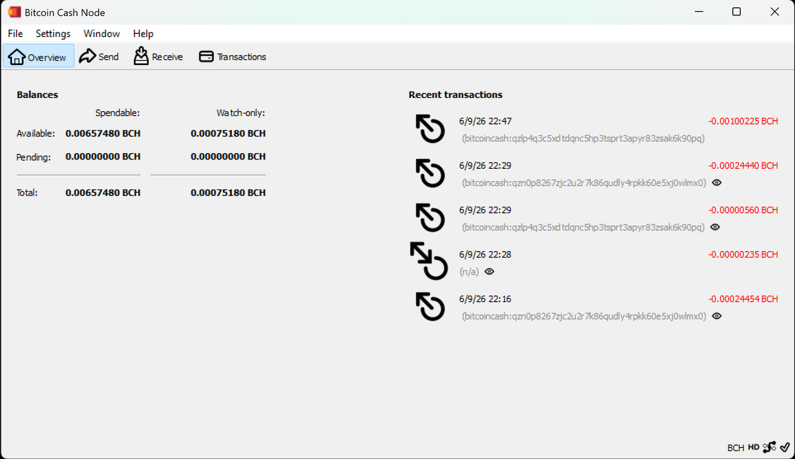The height and width of the screenshot is (459, 795).
Task: Click the Bitcoin Cash Node title bar logo
Action: pos(15,12)
